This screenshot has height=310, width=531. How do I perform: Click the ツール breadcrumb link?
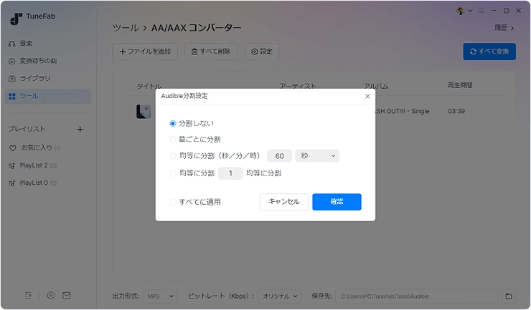tap(126, 28)
